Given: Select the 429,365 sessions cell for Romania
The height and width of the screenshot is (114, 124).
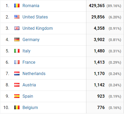Looking at the screenshot, I should point(97,6).
